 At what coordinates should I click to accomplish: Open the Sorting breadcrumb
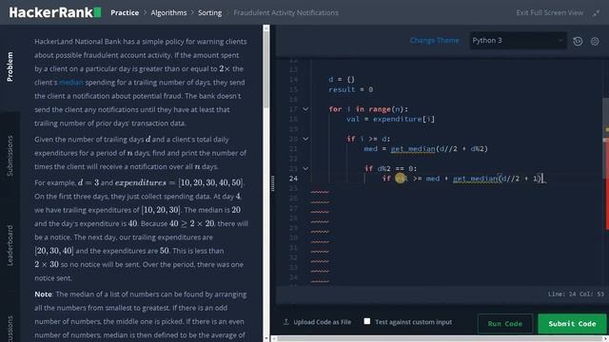point(209,12)
